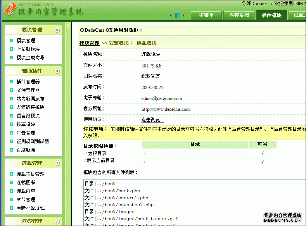This screenshot has height=226, width=306.
Task: Click the 可写 column header
Action: click(263, 145)
